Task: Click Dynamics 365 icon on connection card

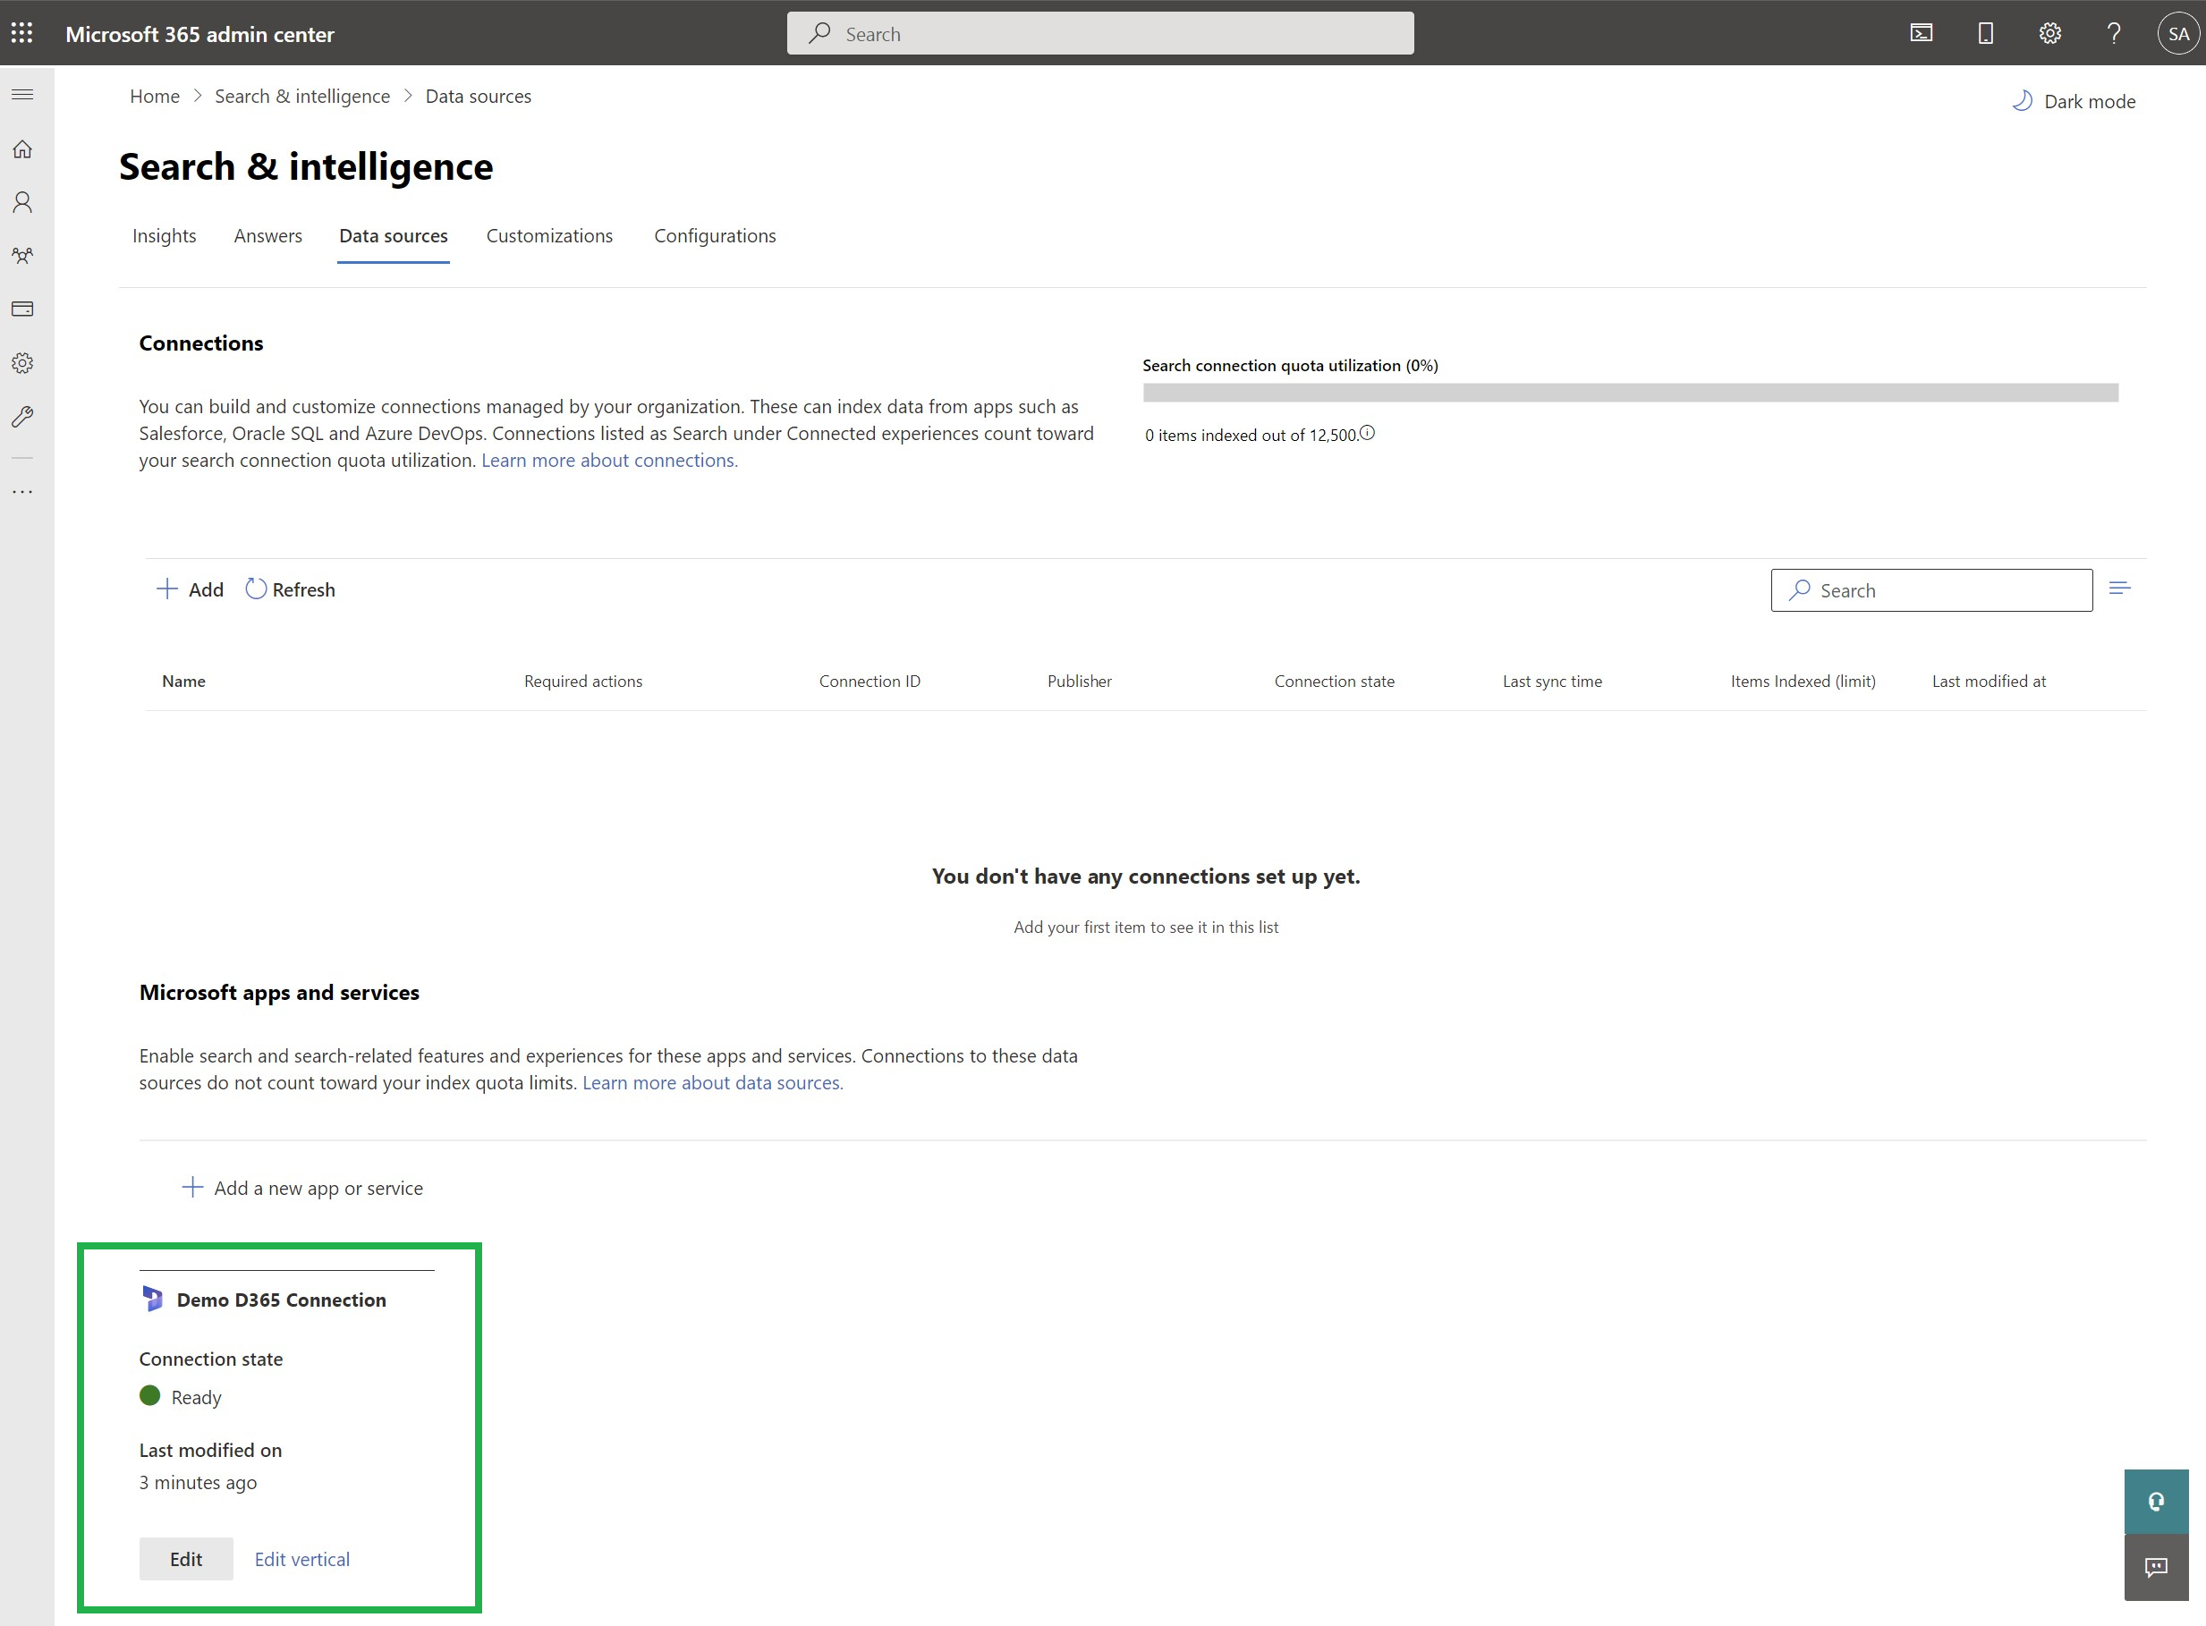Action: (153, 1300)
